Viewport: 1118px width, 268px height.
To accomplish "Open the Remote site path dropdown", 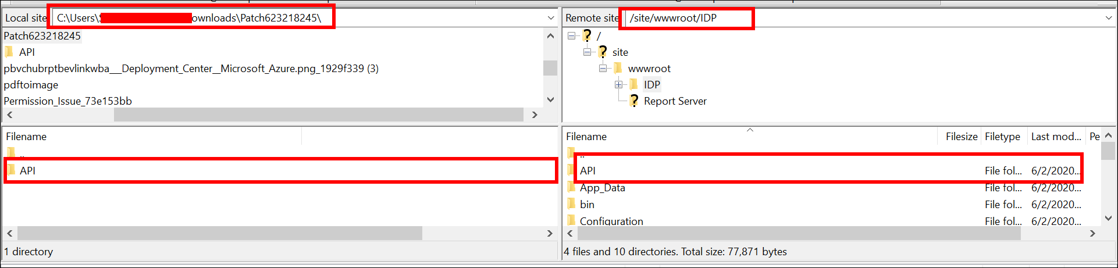I will (x=1108, y=18).
